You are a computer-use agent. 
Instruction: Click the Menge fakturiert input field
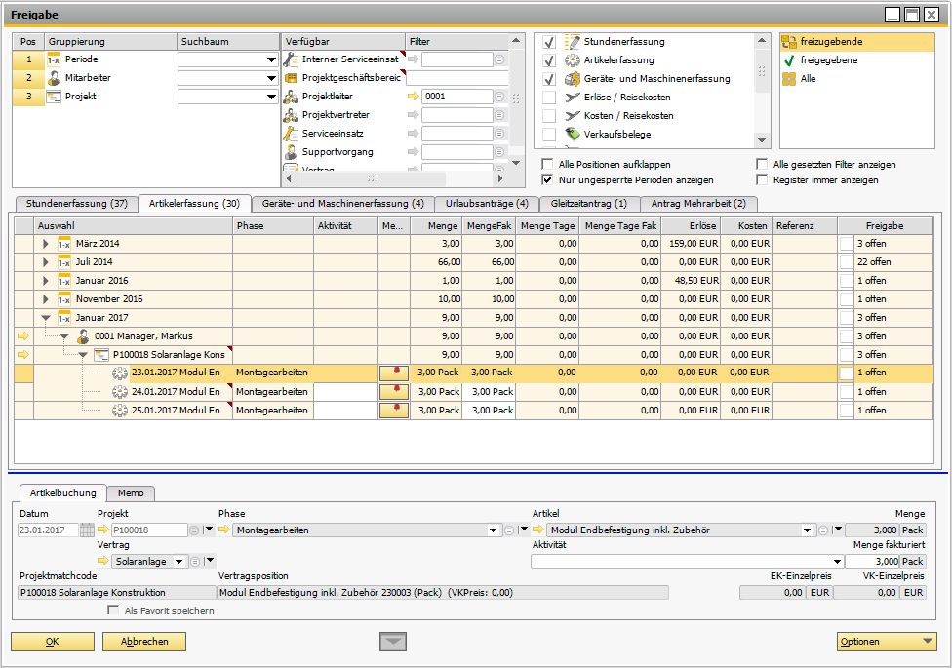(871, 562)
